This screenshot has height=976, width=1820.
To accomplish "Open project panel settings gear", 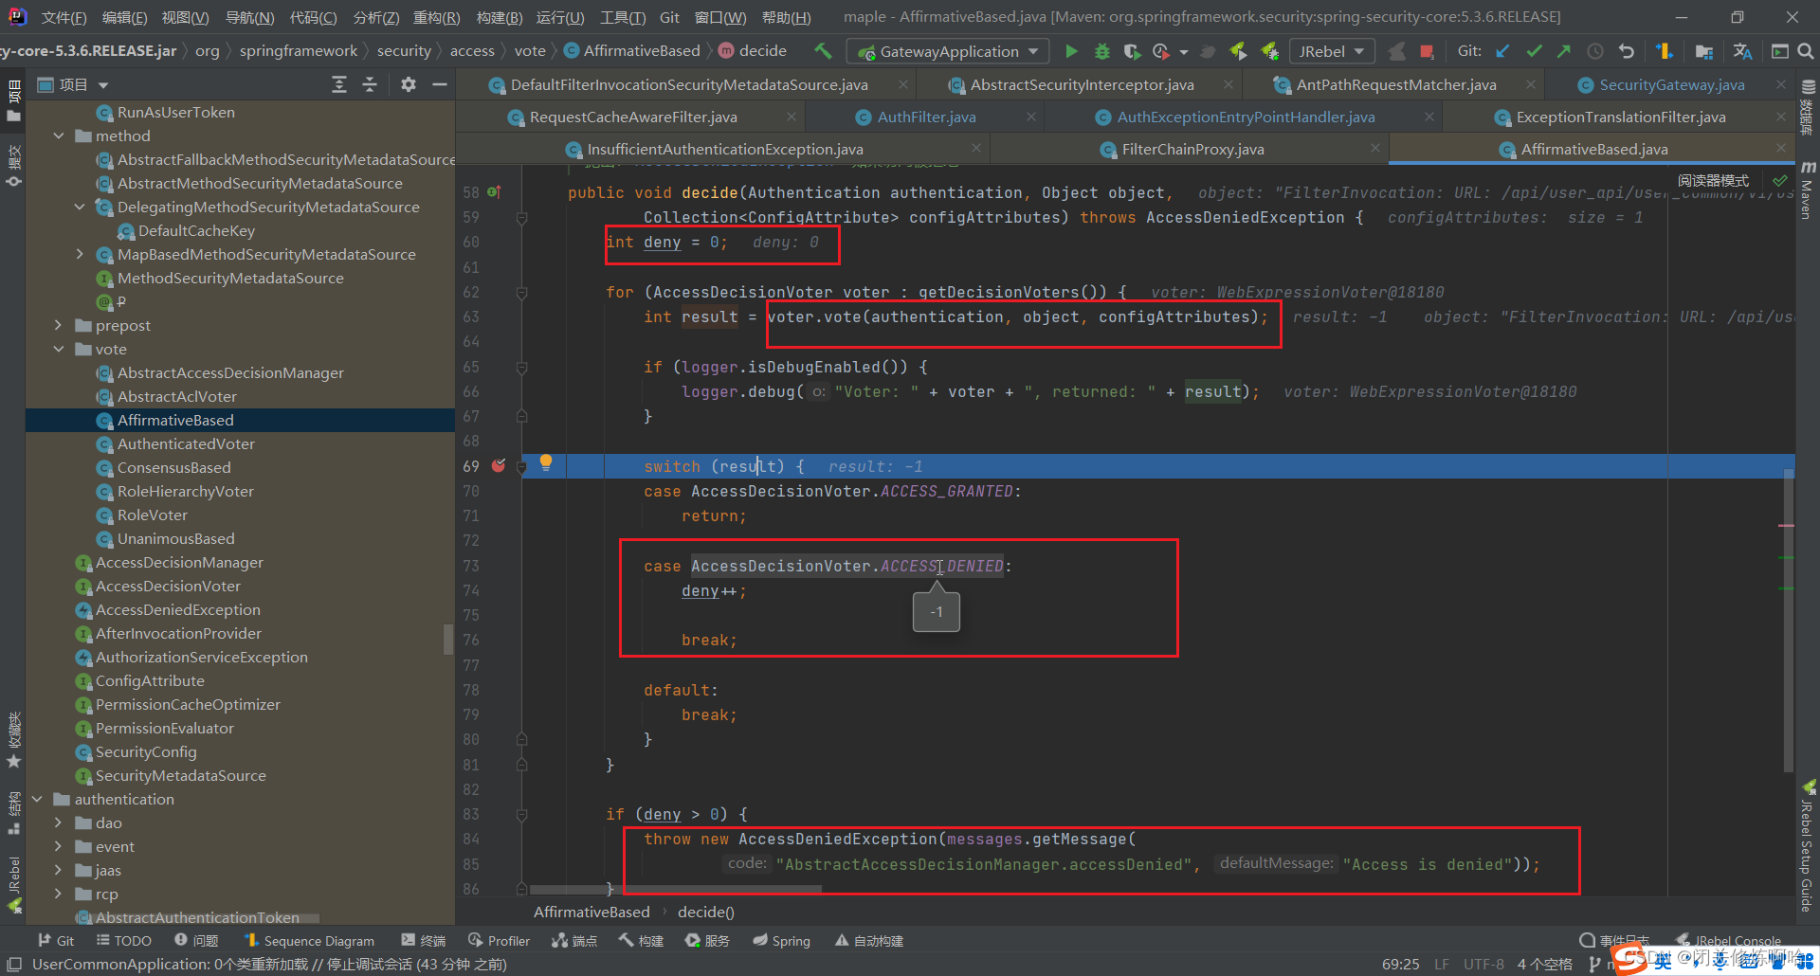I will click(409, 85).
